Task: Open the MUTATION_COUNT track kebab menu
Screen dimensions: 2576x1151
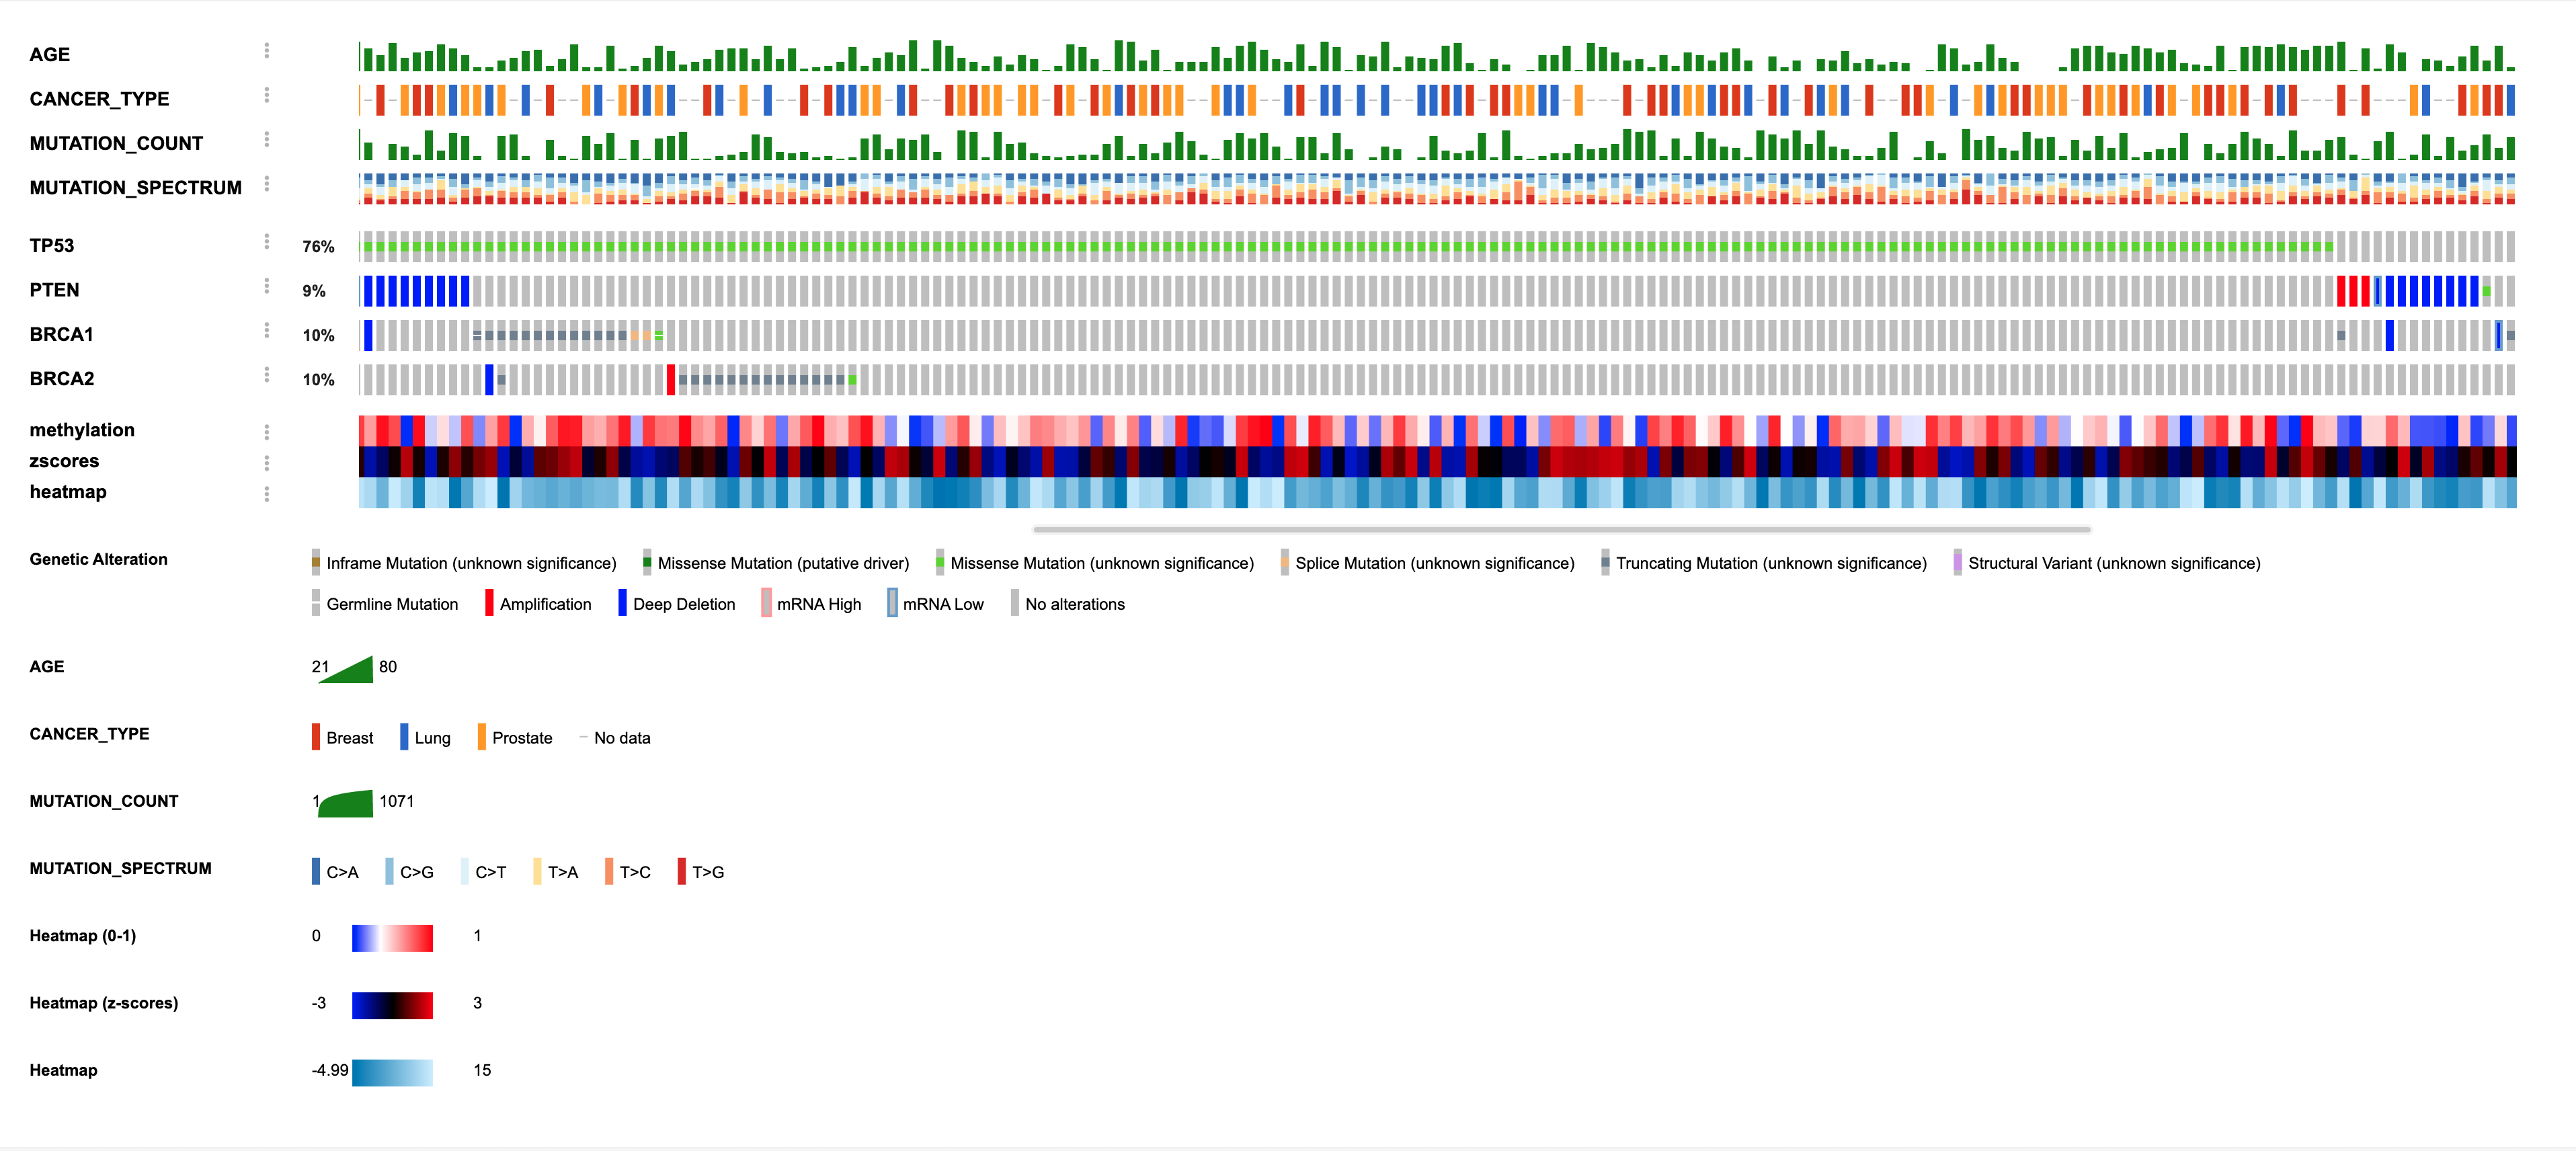Action: (266, 140)
